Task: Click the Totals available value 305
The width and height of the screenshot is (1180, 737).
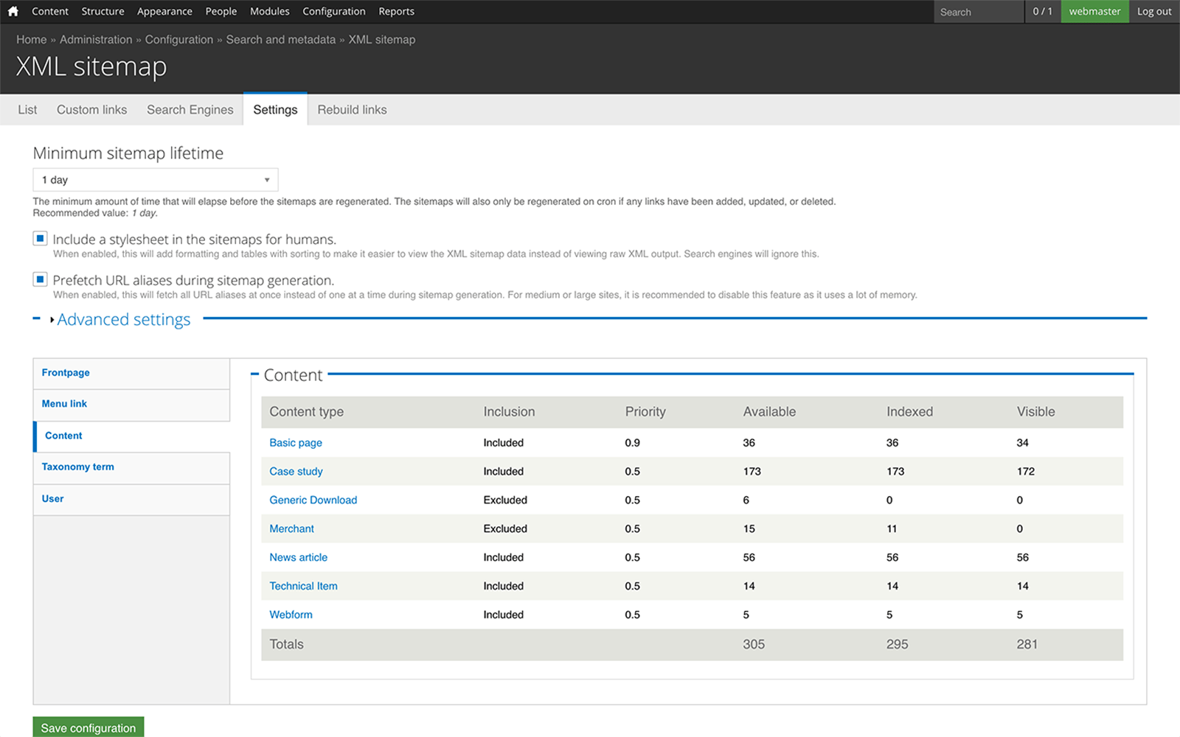Action: (754, 644)
